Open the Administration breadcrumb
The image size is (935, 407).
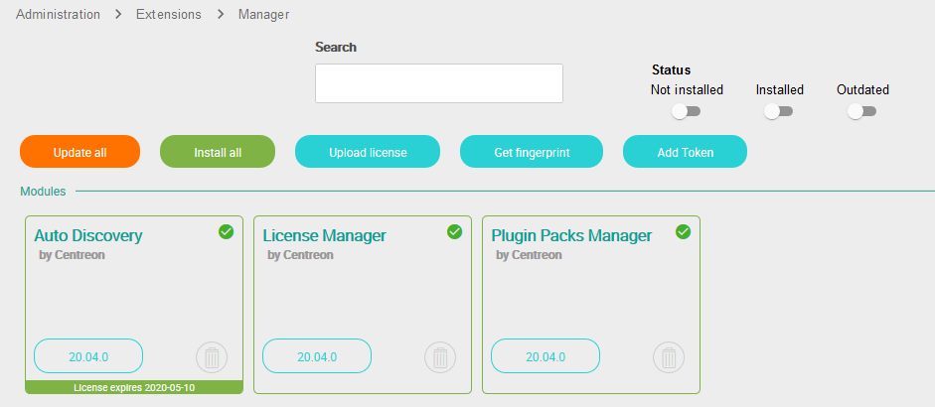point(58,14)
